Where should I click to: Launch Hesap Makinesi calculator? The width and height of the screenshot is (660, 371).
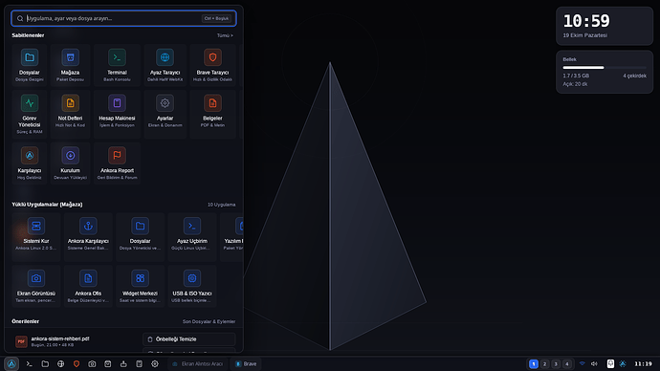point(117,114)
